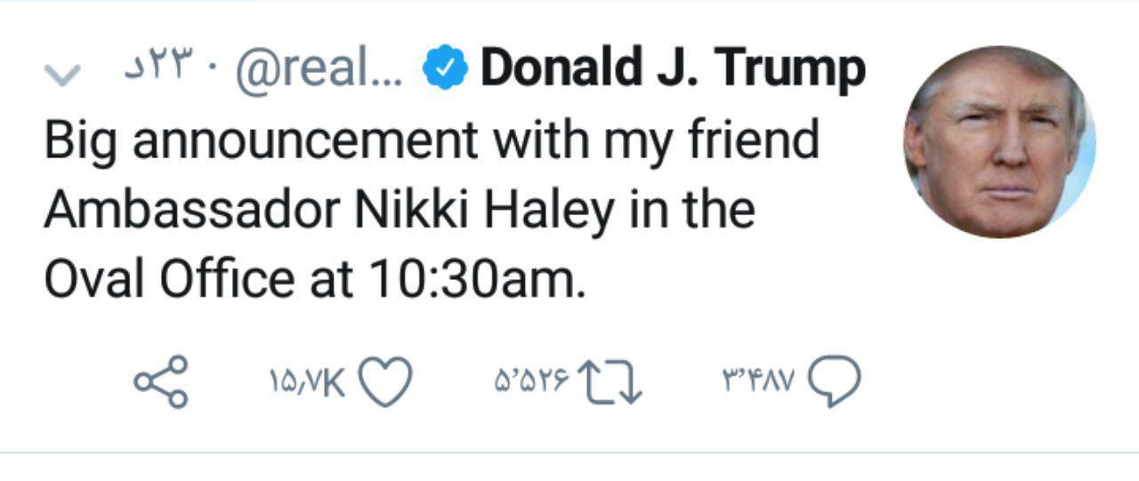1139x481 pixels.
Task: Click the heart like icon
Action: (x=384, y=382)
